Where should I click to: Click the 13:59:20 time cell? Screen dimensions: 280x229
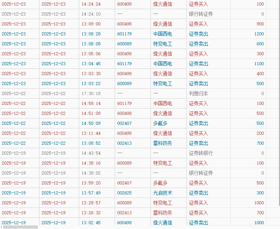[91, 183]
